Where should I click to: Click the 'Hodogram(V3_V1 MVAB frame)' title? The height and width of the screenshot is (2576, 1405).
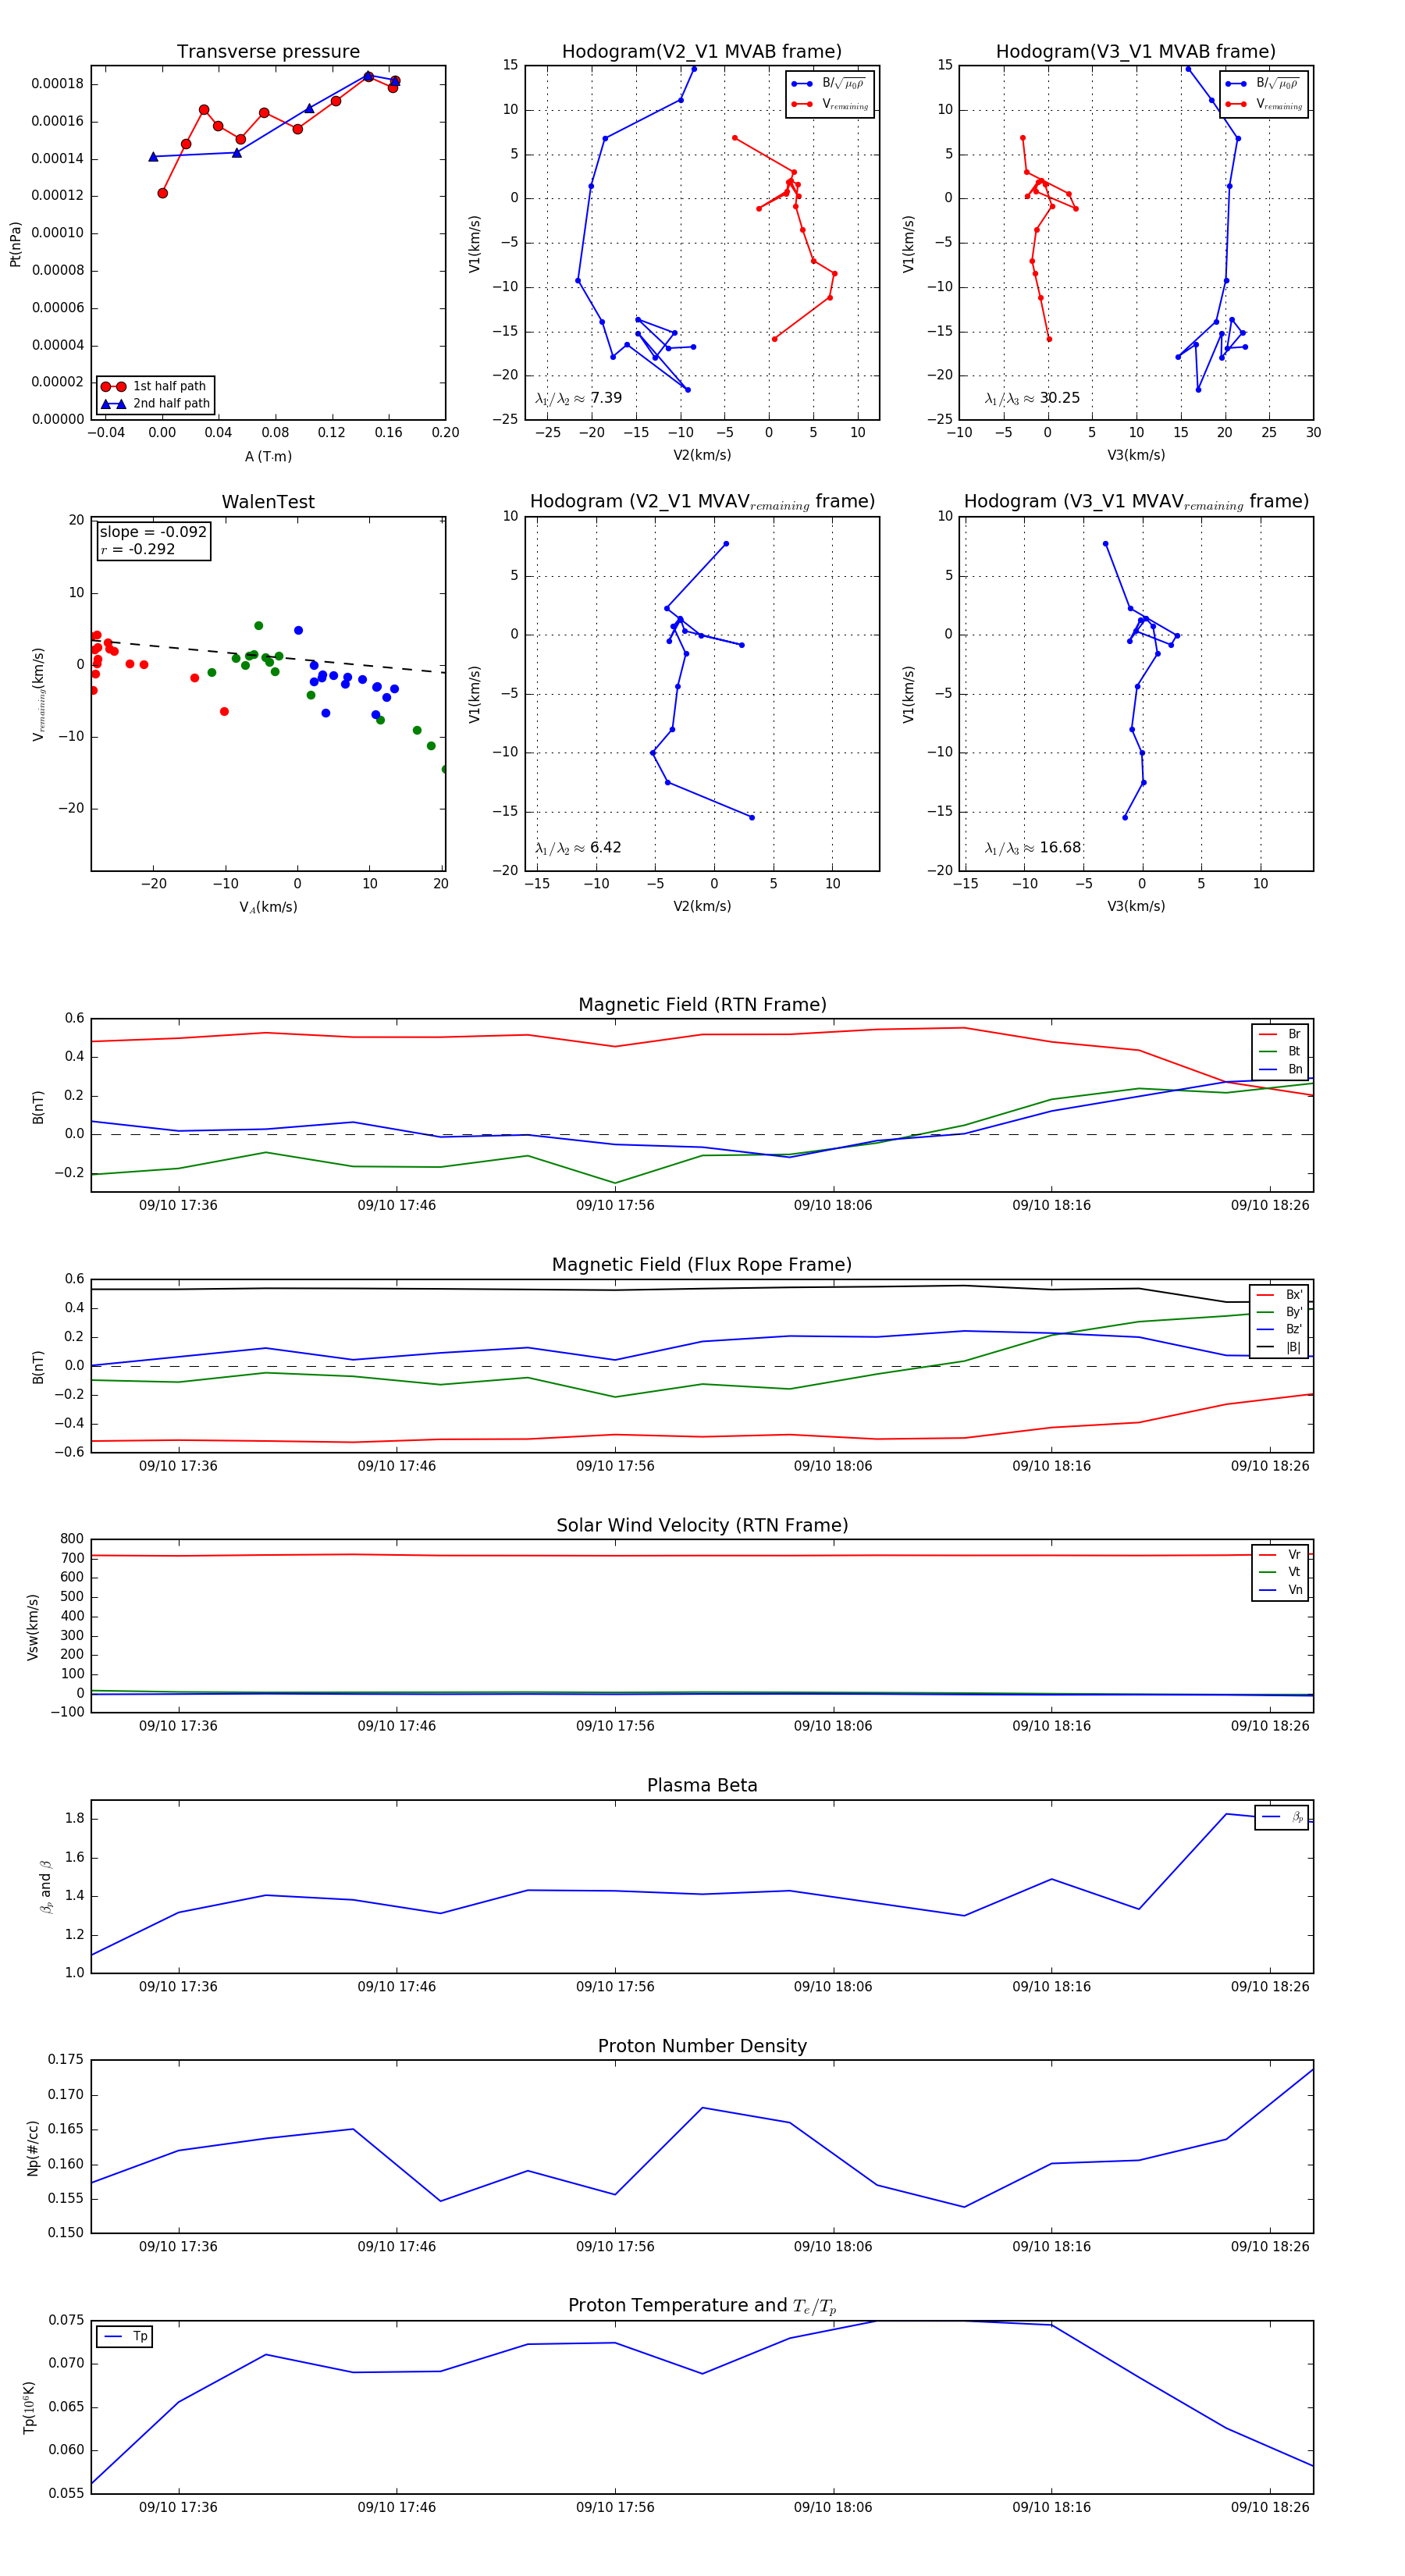coord(1136,52)
